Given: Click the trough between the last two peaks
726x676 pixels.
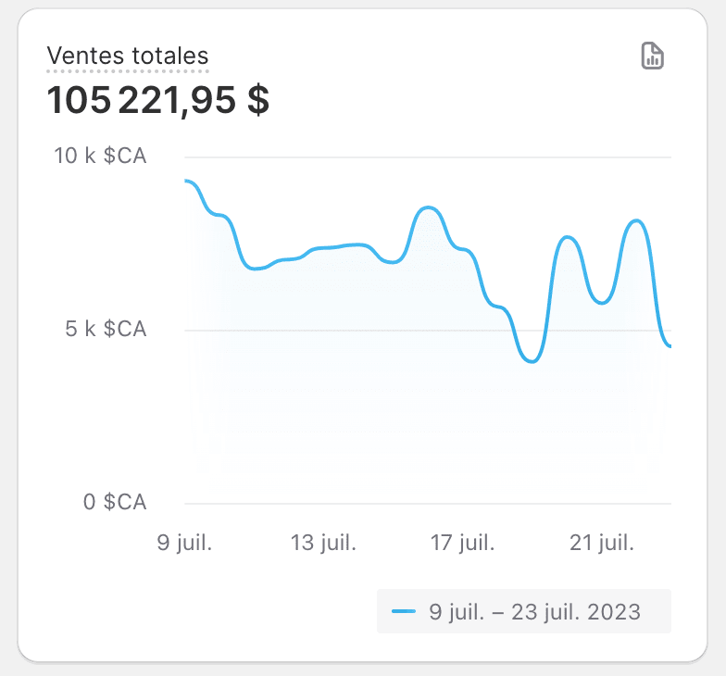Looking at the screenshot, I should 602,303.
